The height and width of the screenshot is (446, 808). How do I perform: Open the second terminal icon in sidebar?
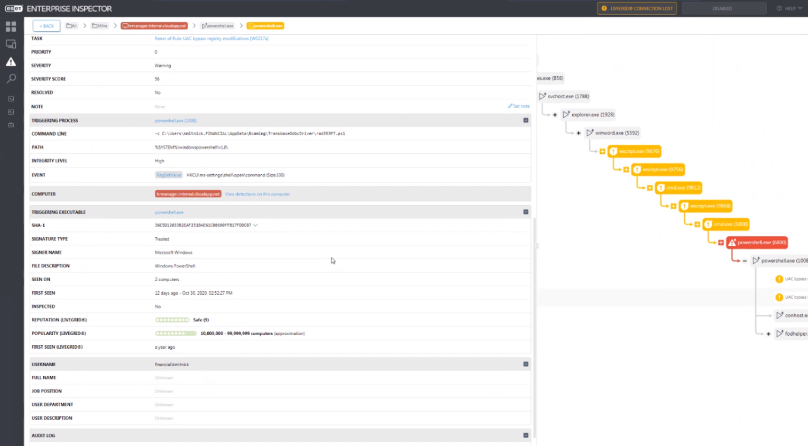(11, 112)
